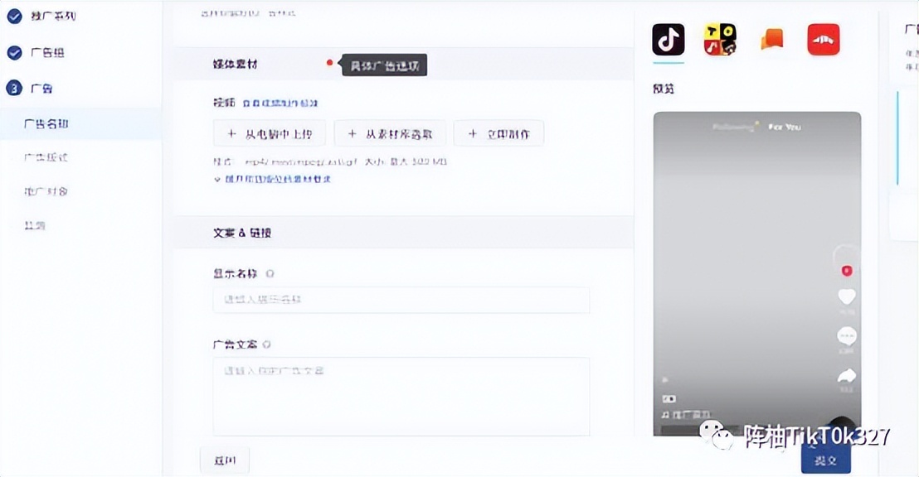Select the red BuzzVideo placement icon

click(822, 38)
